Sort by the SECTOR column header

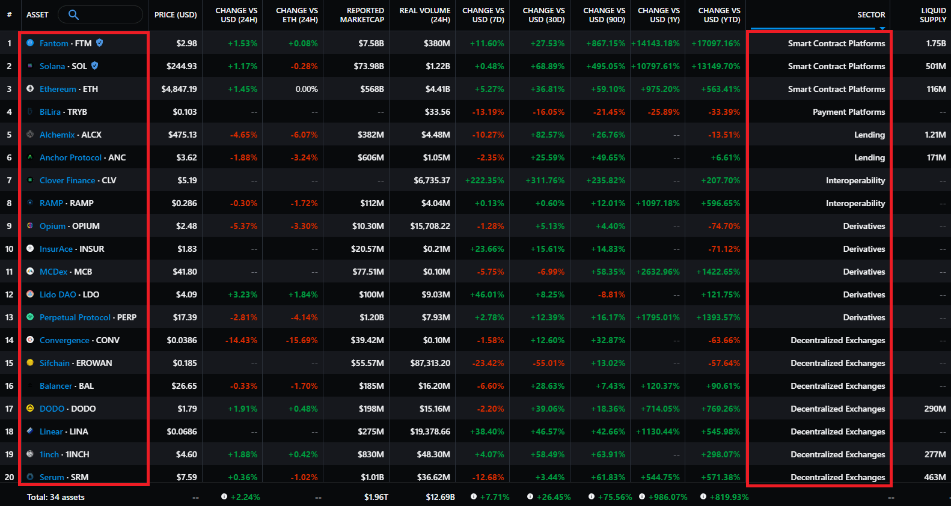pyautogui.click(x=871, y=15)
